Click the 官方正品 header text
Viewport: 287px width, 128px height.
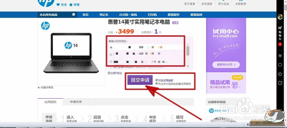[x=224, y=4]
